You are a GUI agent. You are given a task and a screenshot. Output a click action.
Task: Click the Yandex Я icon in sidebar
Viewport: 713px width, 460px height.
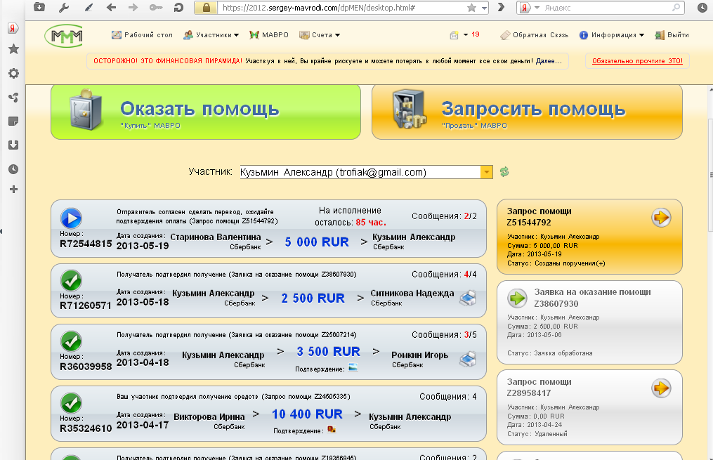tap(13, 28)
